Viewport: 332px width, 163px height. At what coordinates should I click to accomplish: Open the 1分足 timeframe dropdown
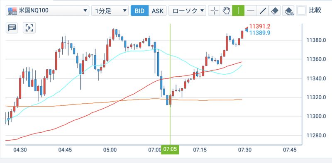pos(110,11)
